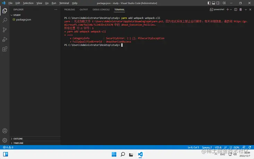
Task: Open the launch profile dropdown arrow
Action: (x=231, y=10)
